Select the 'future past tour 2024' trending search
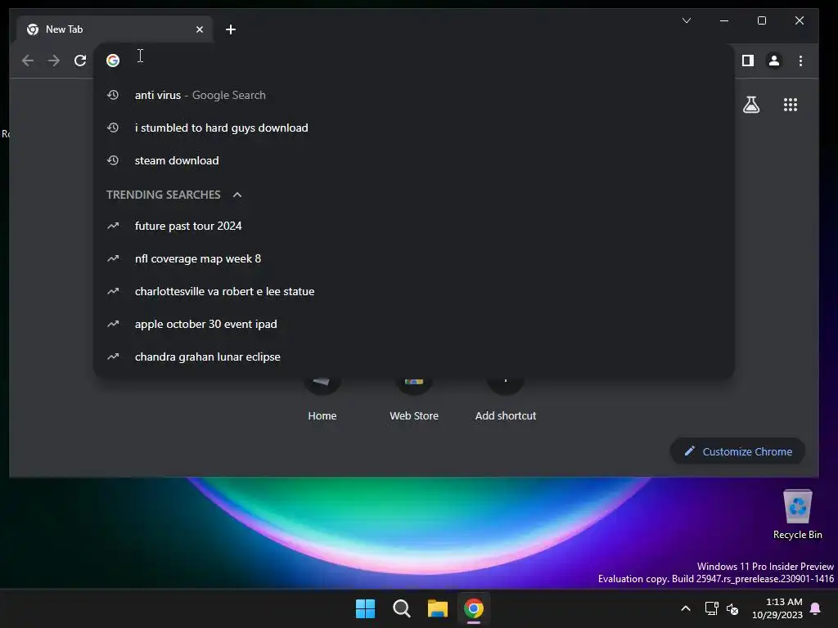Screen dimensions: 838x628 click(413, 226)
